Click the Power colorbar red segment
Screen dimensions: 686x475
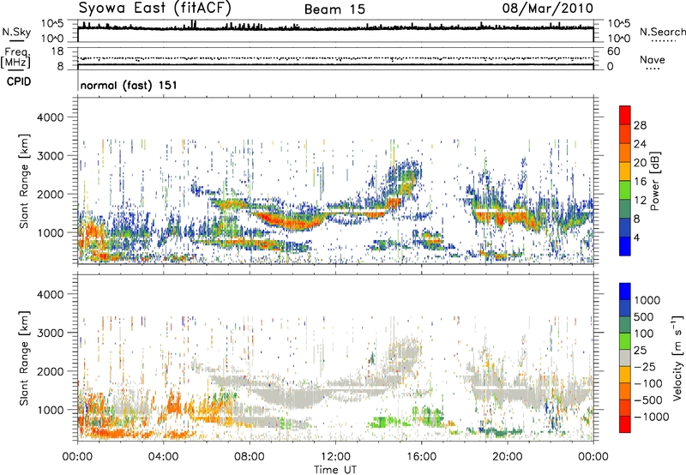point(625,115)
